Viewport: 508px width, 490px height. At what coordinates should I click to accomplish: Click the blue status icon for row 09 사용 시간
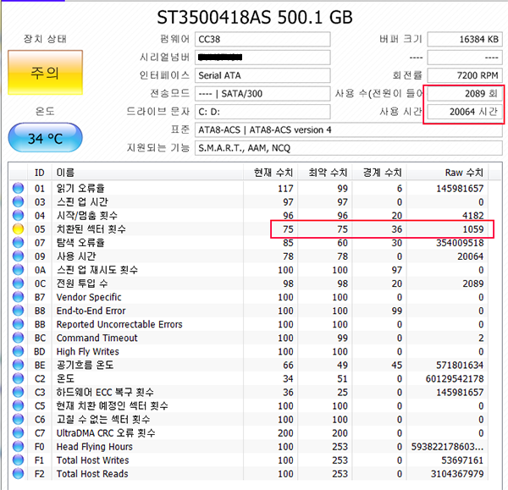coord(18,256)
